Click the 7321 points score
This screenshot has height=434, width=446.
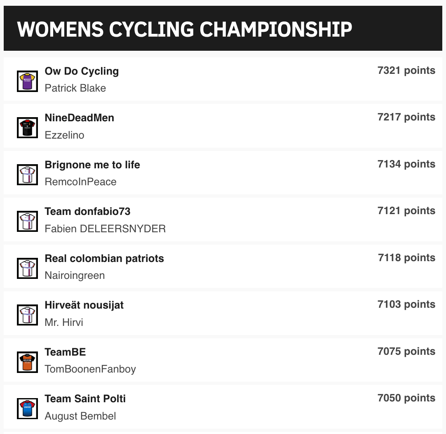[406, 71]
